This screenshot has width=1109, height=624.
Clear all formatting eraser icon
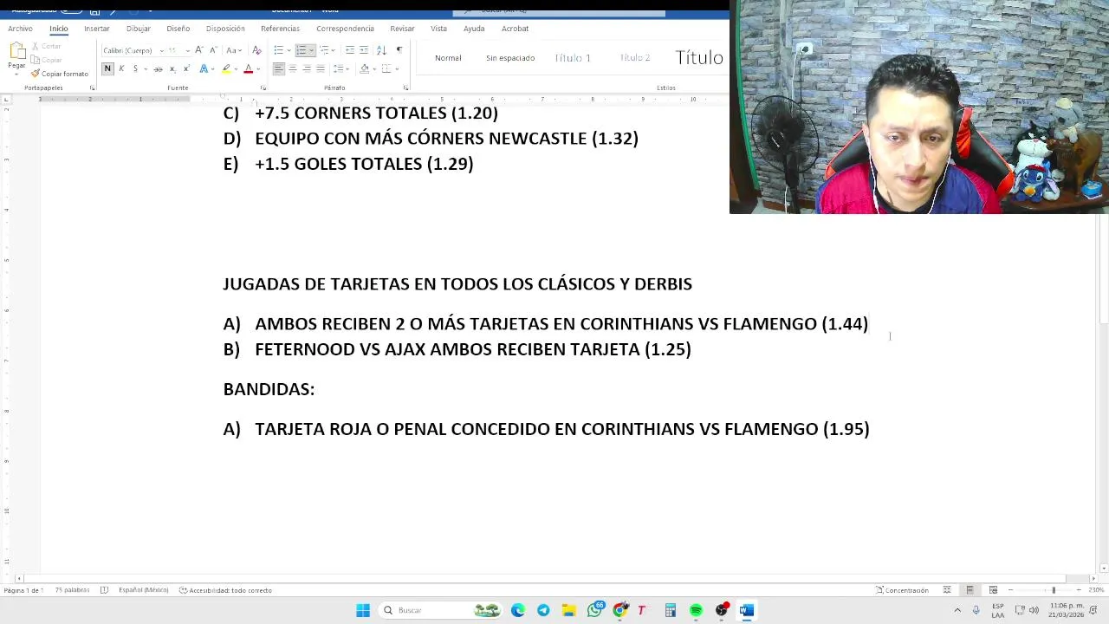(256, 50)
